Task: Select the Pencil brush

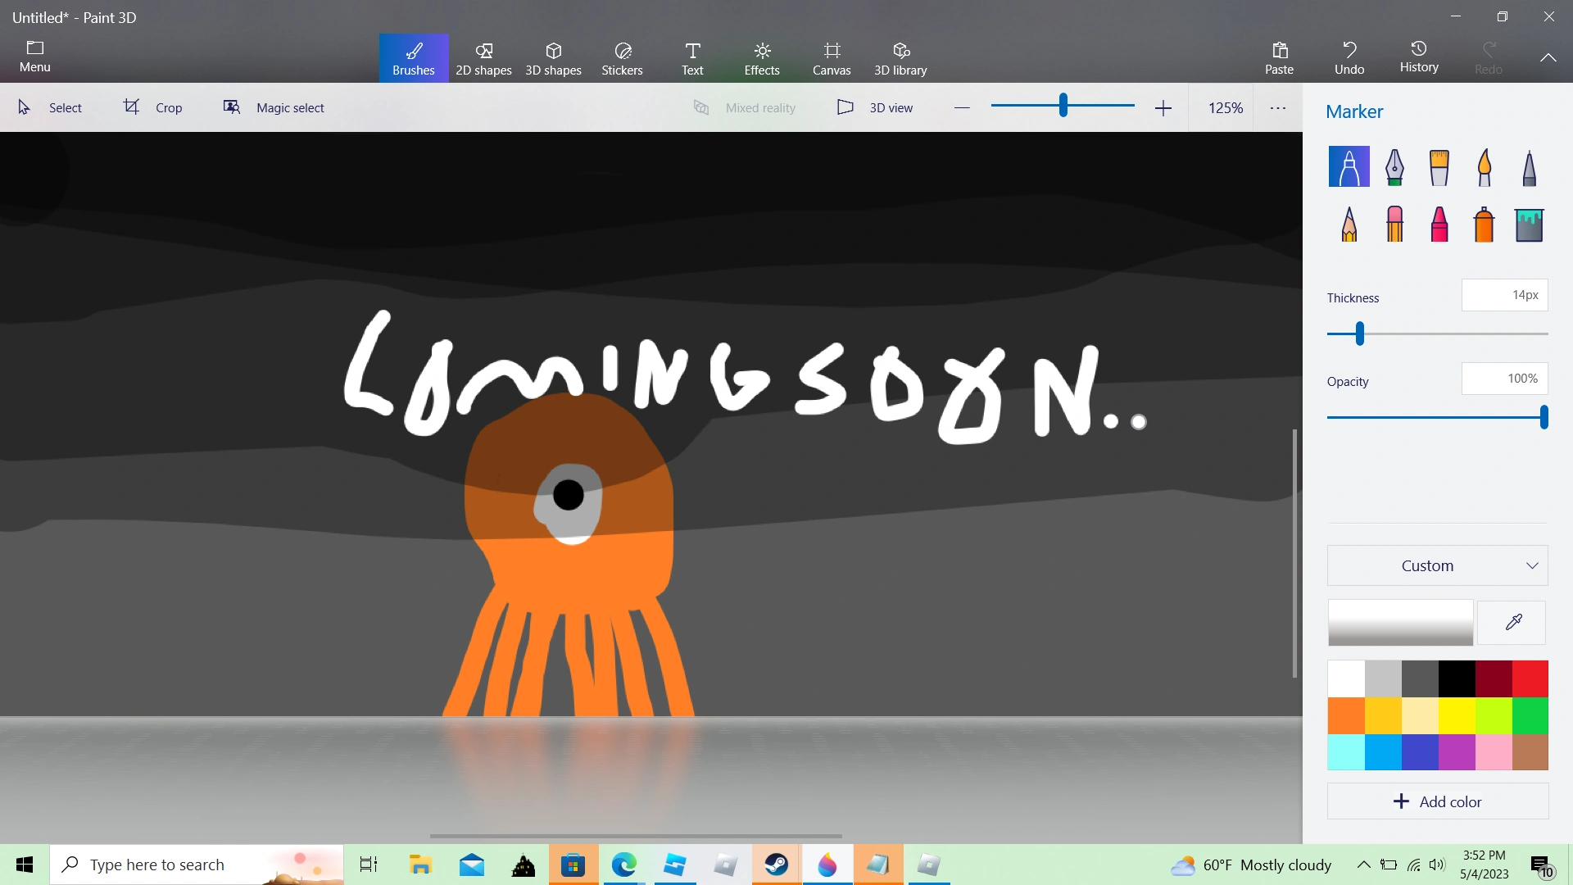Action: click(1349, 224)
